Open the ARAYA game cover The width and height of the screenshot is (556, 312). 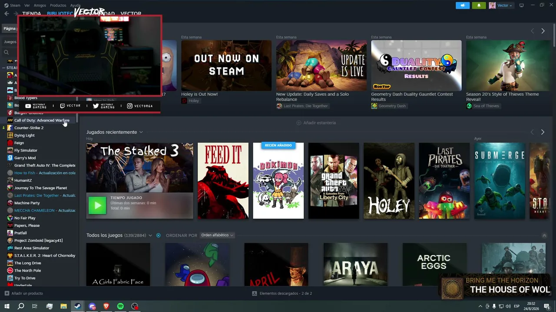coord(355,264)
